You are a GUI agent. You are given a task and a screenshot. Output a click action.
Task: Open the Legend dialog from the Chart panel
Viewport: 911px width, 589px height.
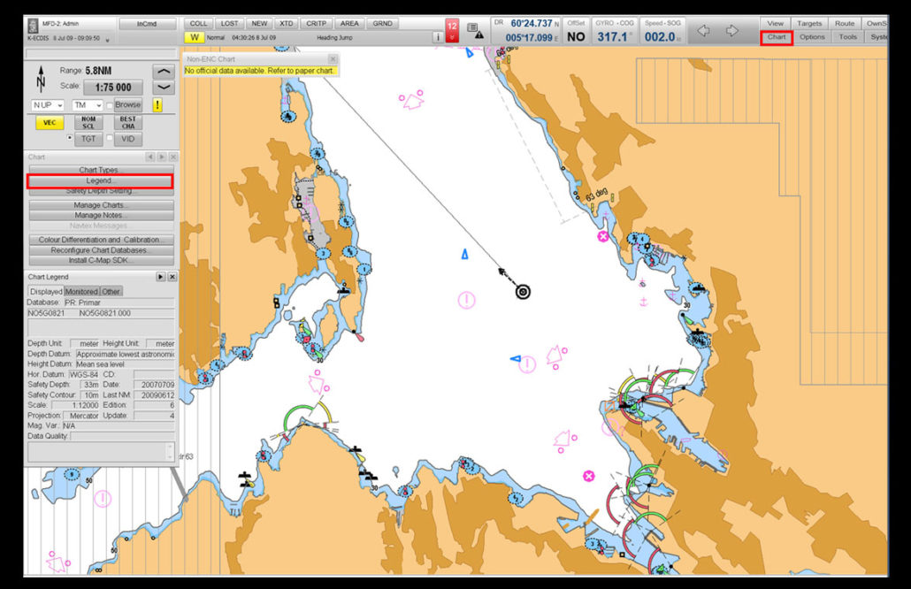point(100,181)
